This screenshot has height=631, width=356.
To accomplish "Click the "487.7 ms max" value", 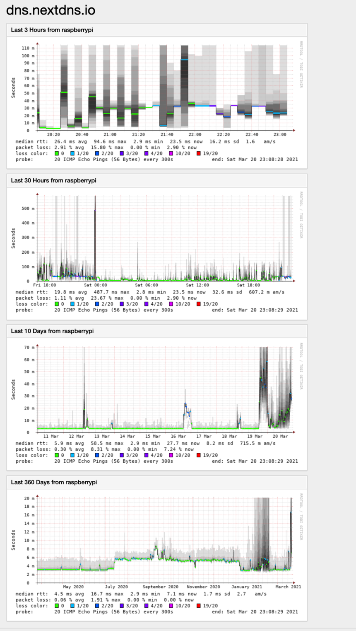I will tap(109, 292).
